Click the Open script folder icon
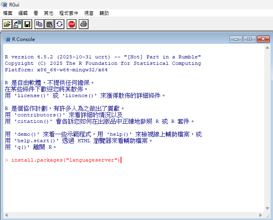Image resolution: width=273 pixels, height=220 pixels. 7,24
